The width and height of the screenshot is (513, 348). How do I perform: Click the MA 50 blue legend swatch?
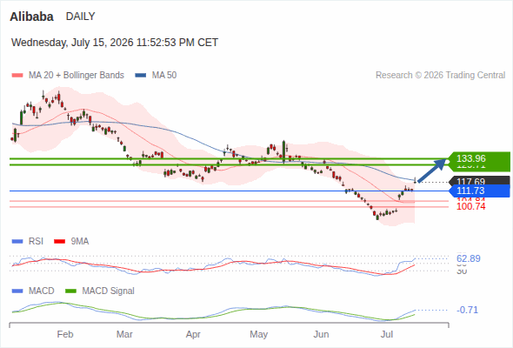click(141, 76)
